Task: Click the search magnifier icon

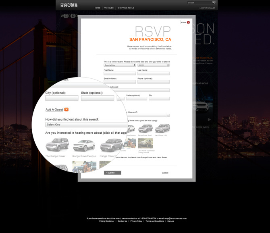Action: click(x=214, y=2)
